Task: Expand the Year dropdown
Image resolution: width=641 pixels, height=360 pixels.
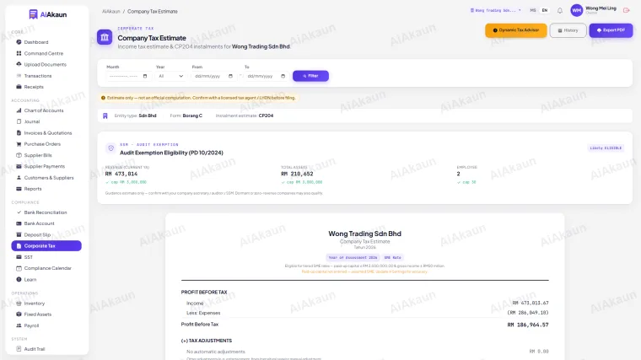Action: 170,76
